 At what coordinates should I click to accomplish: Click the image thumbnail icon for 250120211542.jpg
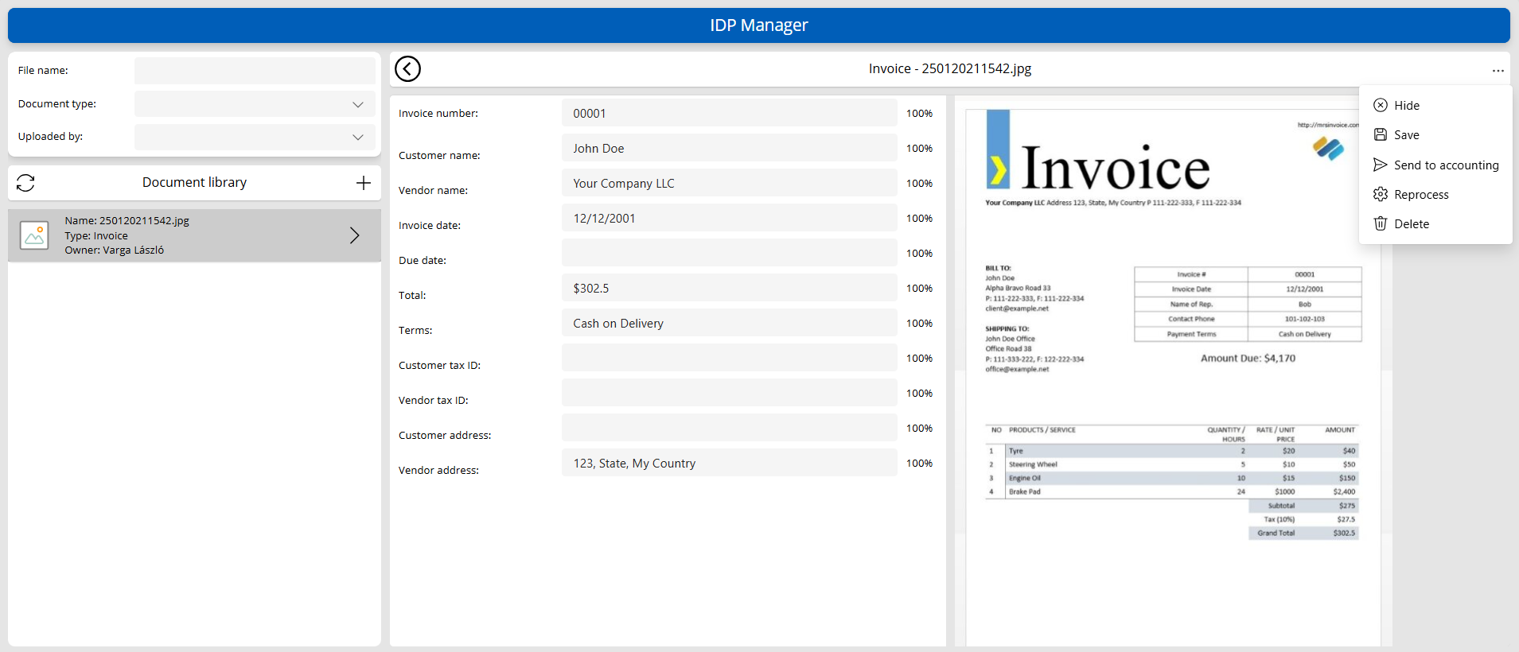(34, 235)
